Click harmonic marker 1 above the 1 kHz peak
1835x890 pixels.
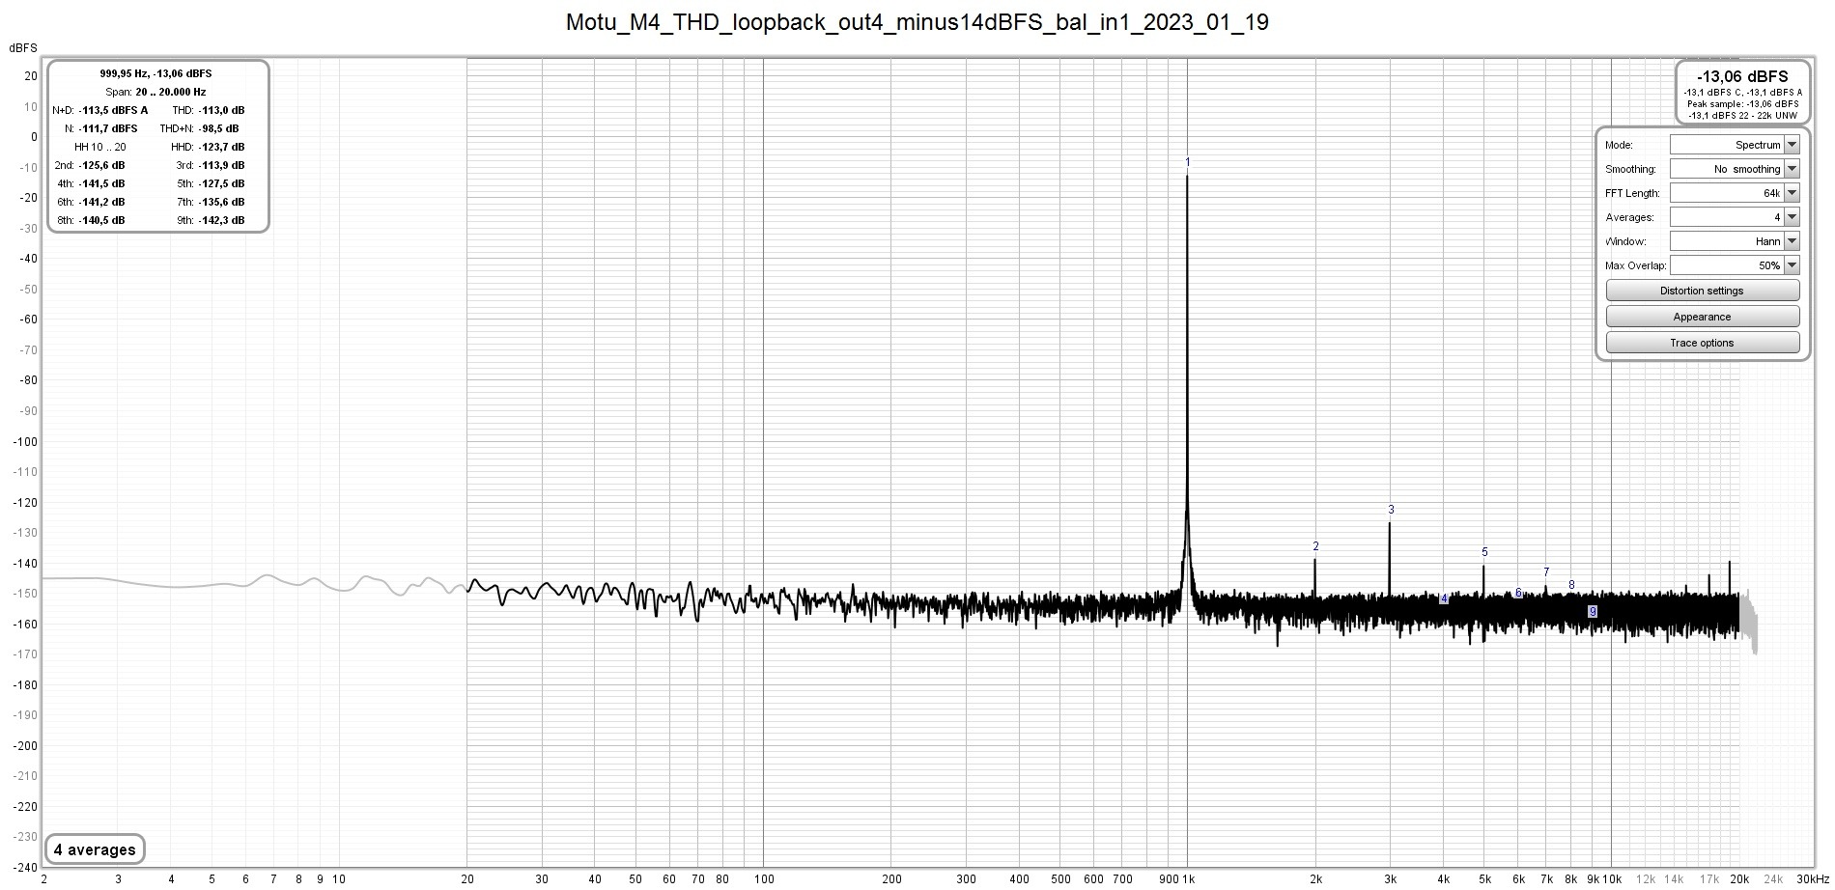1188,162
